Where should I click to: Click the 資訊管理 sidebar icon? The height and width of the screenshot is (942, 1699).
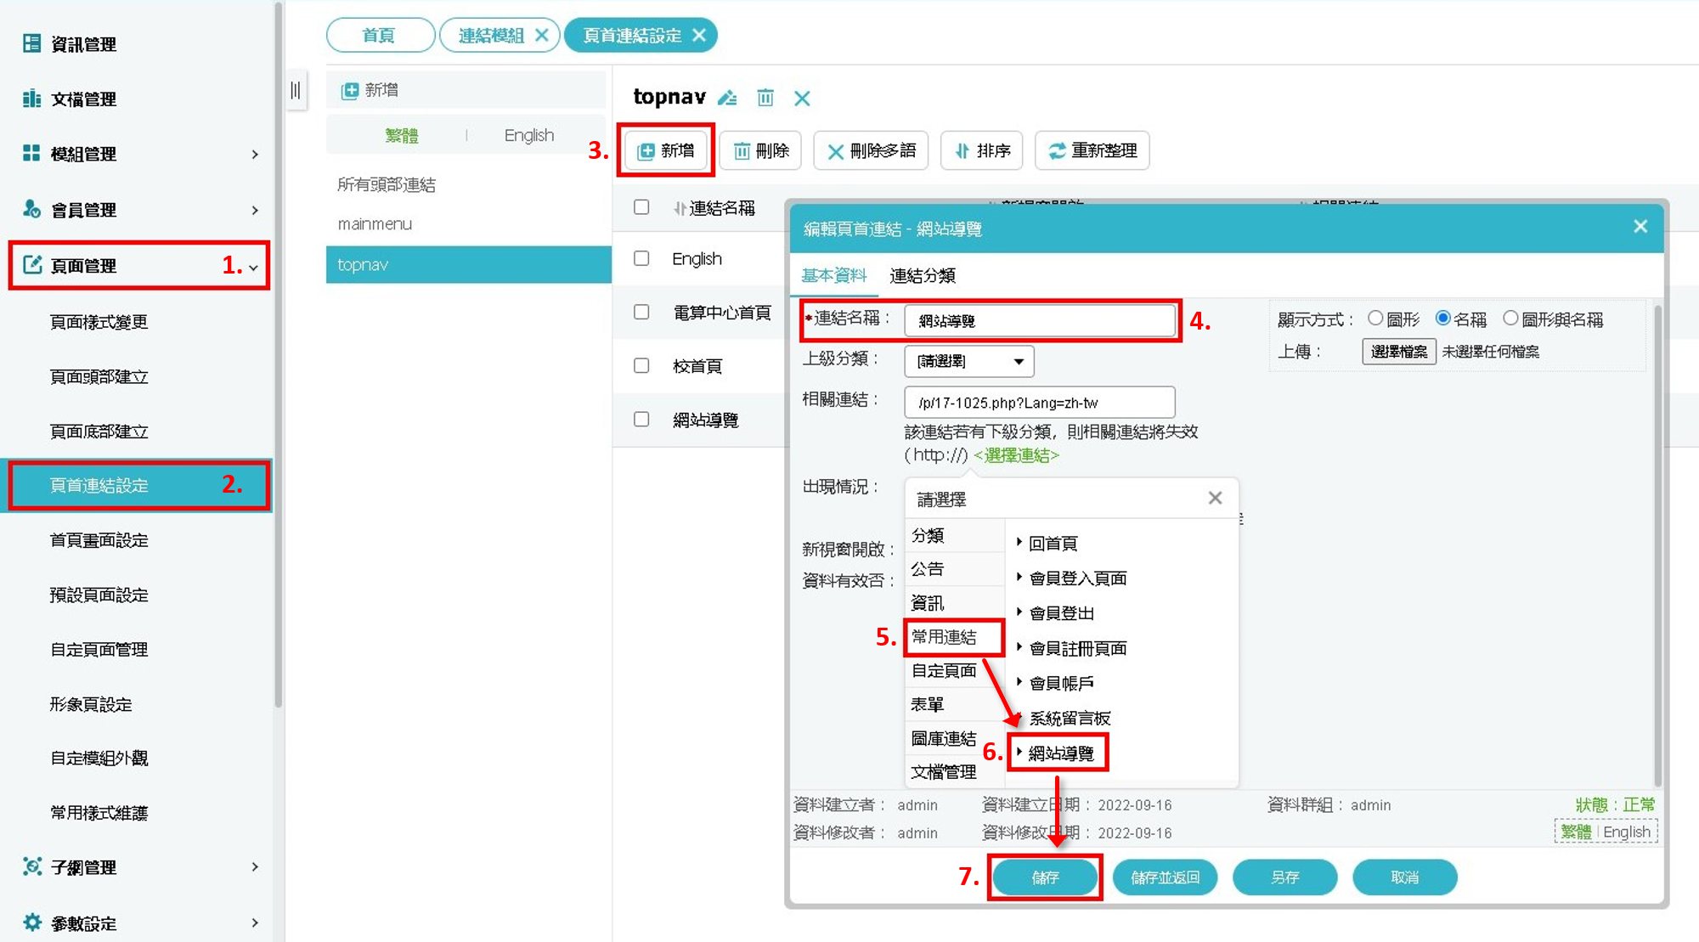point(31,43)
